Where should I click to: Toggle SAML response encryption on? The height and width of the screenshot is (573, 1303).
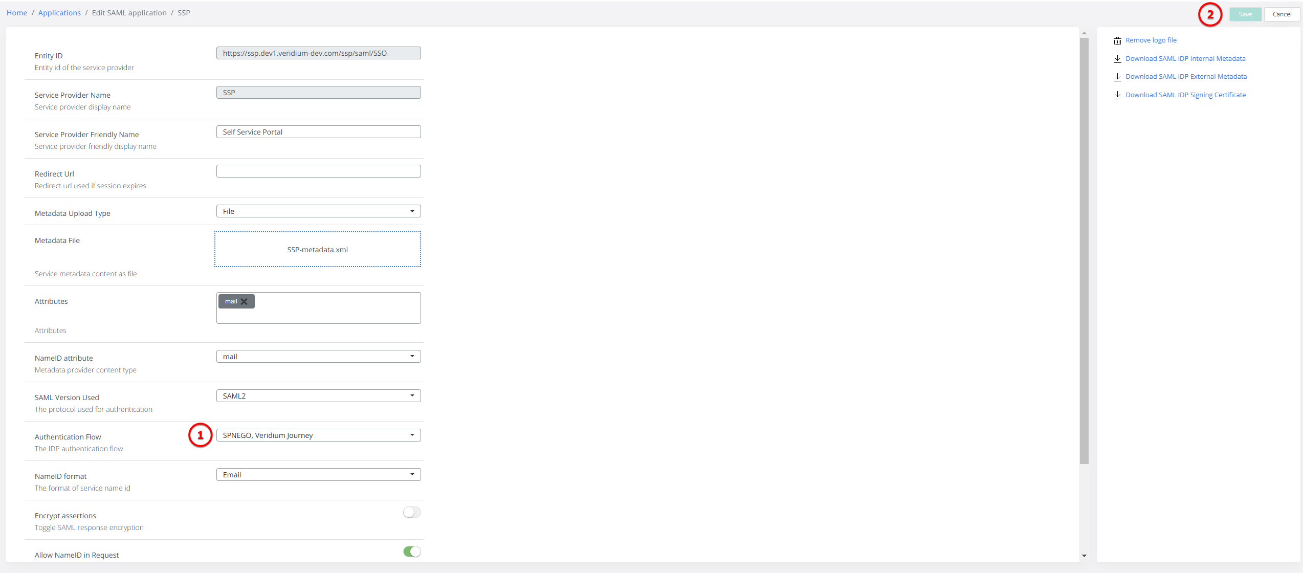pyautogui.click(x=411, y=512)
